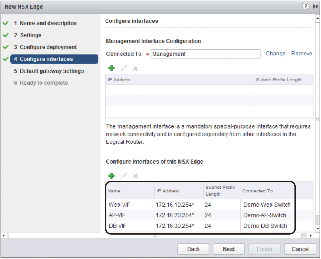This screenshot has height=259, width=321.
Task: Click the delete X icon above IP Address table
Action: click(135, 69)
